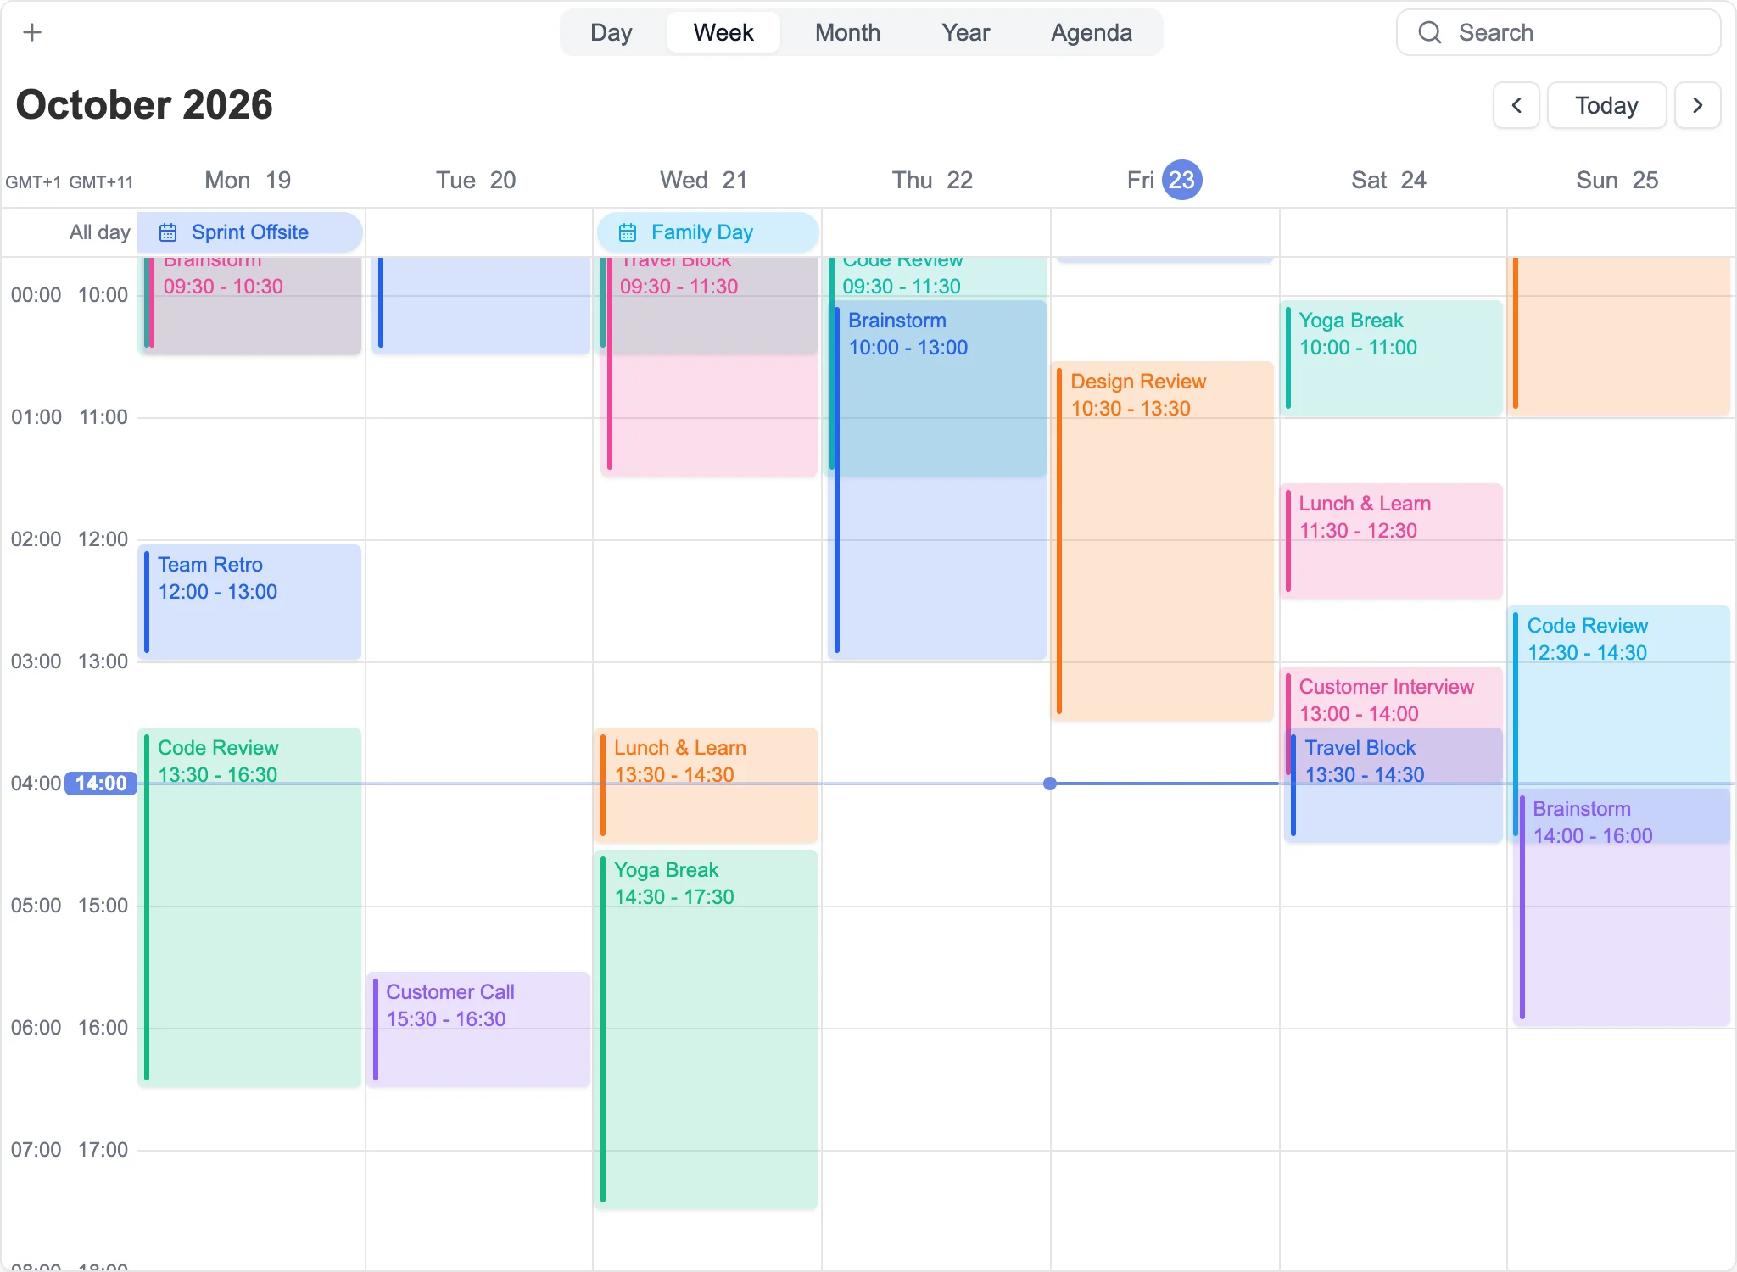Open Saturday's Yoga Break 10:00 - 11:00 event

(x=1391, y=358)
